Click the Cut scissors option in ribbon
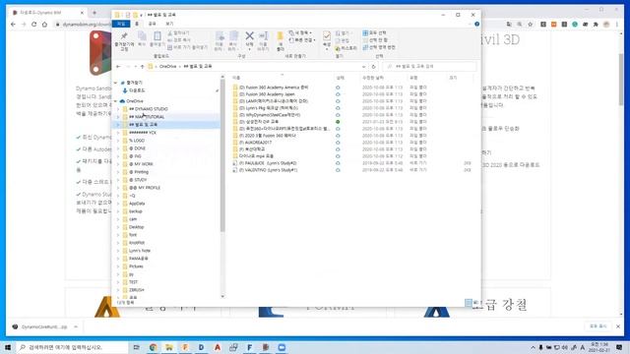 point(179,32)
